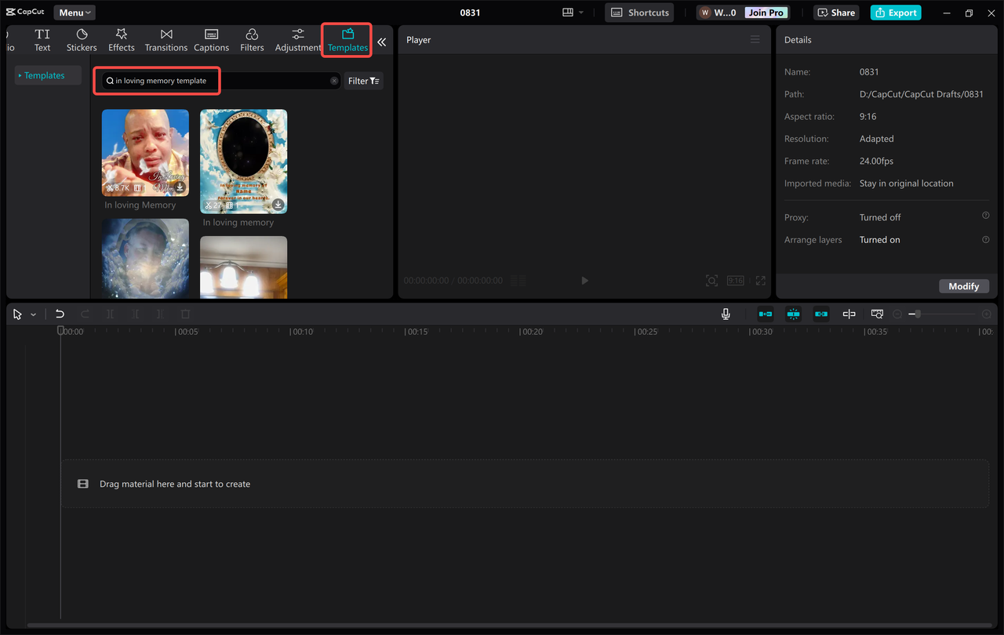Undo the last action in the timeline
Viewport: 1004px width, 635px height.
pyautogui.click(x=60, y=314)
